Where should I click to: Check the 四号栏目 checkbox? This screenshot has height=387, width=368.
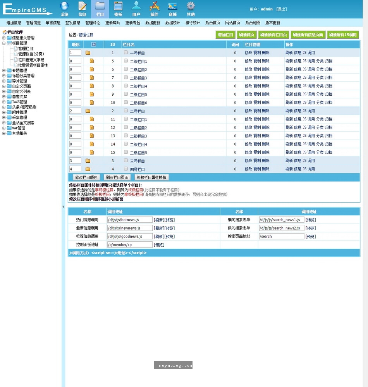[126, 169]
